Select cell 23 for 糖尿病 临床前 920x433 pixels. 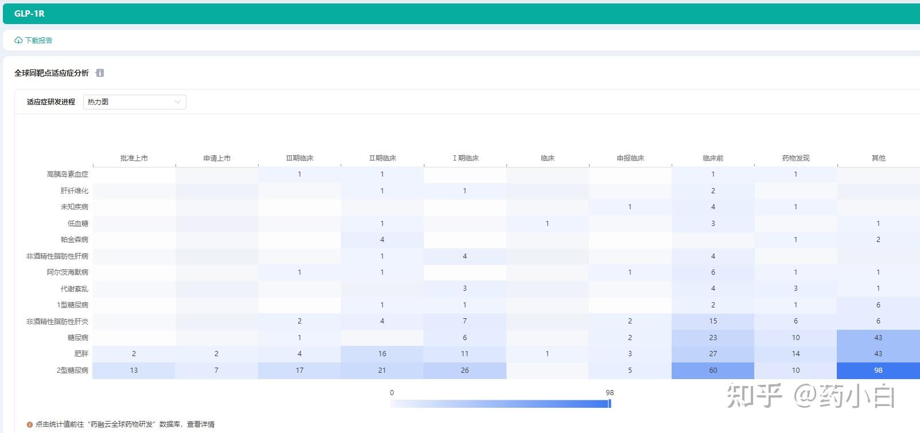[713, 338]
